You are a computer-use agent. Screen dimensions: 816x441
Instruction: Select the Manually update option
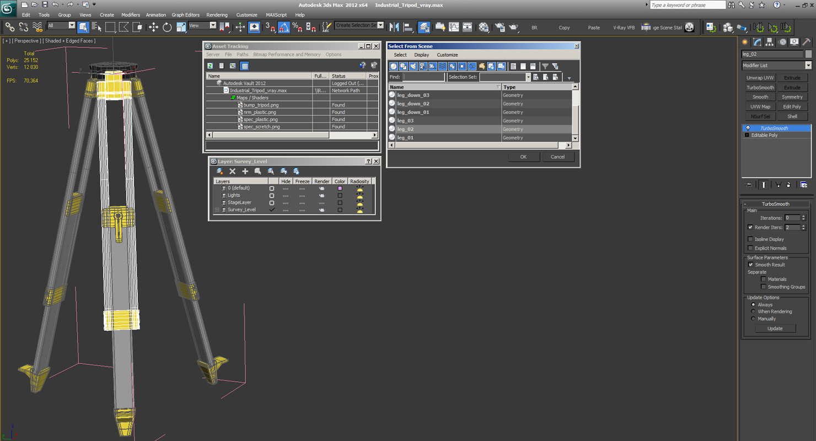pyautogui.click(x=753, y=319)
